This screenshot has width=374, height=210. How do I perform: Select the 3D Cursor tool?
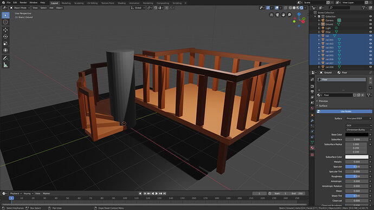5,22
